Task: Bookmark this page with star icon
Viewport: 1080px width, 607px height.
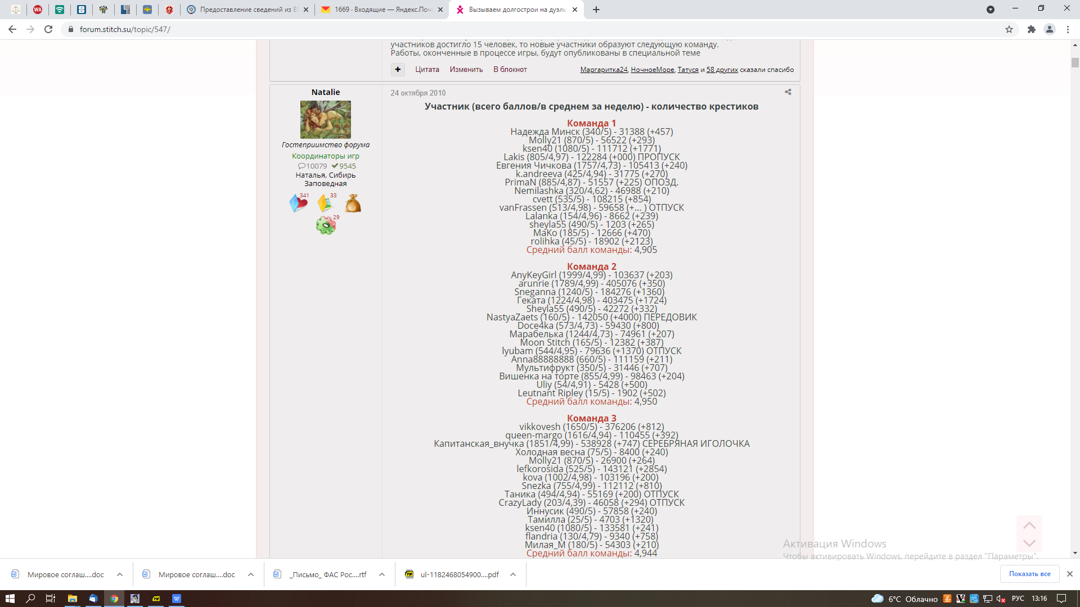Action: click(1009, 29)
